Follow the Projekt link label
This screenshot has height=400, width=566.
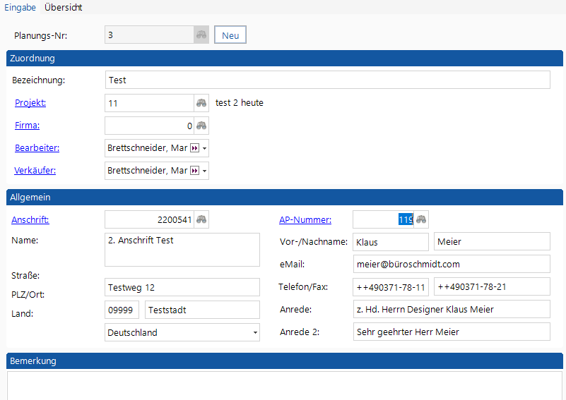[30, 103]
